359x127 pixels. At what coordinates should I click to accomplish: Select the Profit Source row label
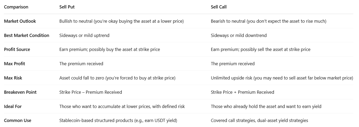point(17,49)
